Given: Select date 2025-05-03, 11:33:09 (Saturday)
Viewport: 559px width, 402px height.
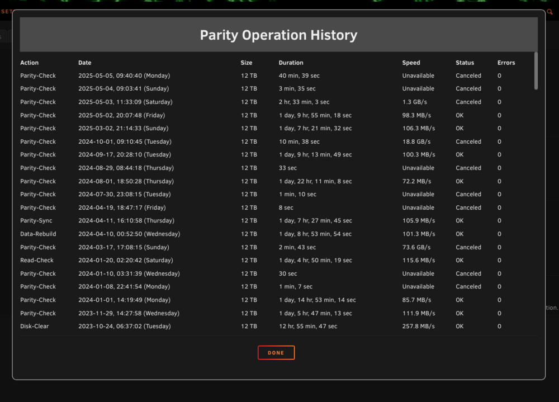Looking at the screenshot, I should tap(125, 102).
